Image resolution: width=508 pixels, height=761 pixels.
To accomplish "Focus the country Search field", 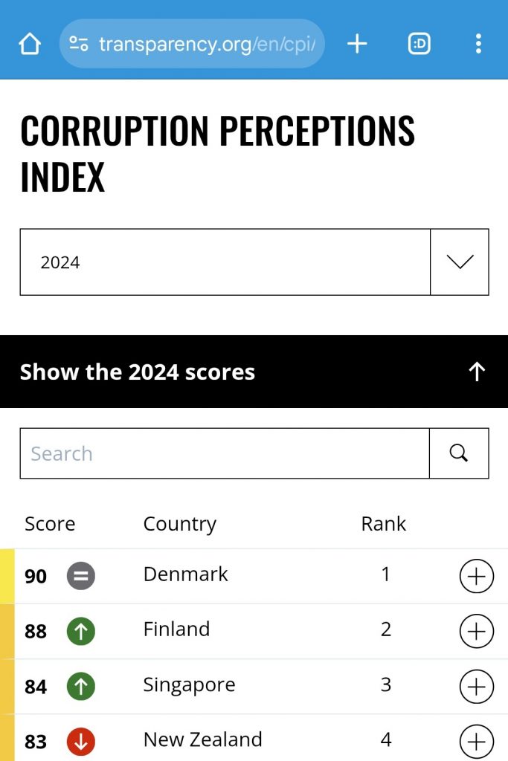I will click(x=225, y=453).
